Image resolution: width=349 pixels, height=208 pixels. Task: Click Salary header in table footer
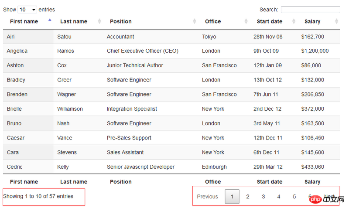312,182
